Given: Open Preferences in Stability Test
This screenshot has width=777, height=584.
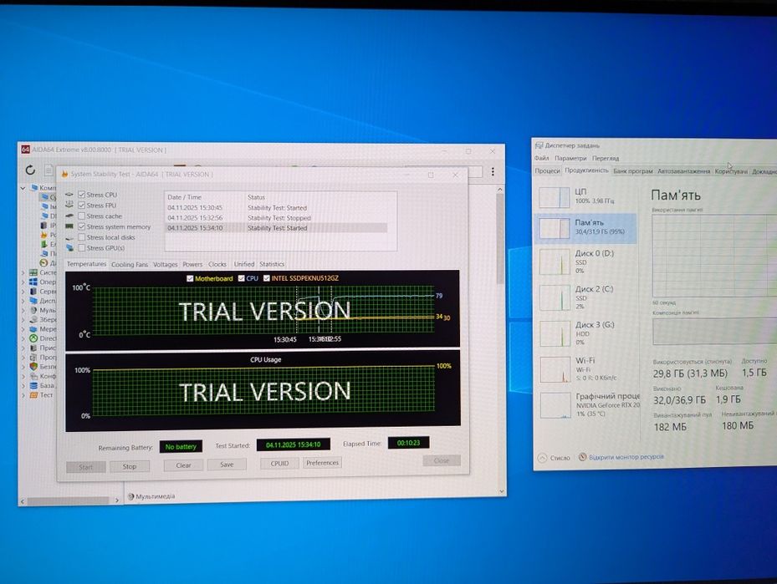Looking at the screenshot, I should (x=322, y=463).
